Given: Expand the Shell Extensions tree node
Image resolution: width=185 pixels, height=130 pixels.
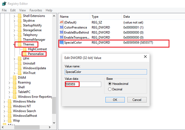Looking at the screenshot, I should coord(14,16).
